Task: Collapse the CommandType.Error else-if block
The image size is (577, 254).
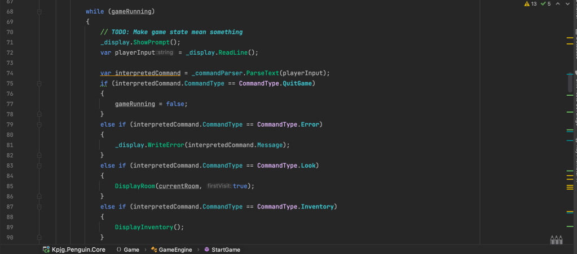Action: [39, 124]
